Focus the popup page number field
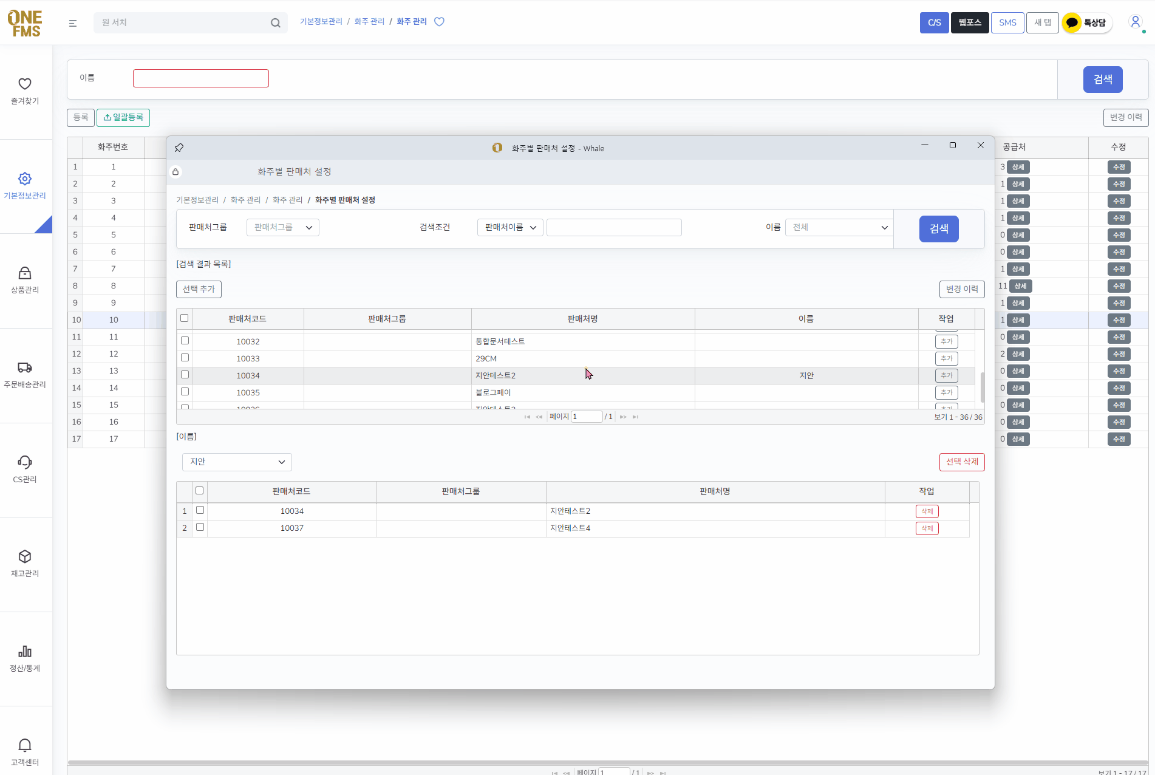 (x=587, y=417)
